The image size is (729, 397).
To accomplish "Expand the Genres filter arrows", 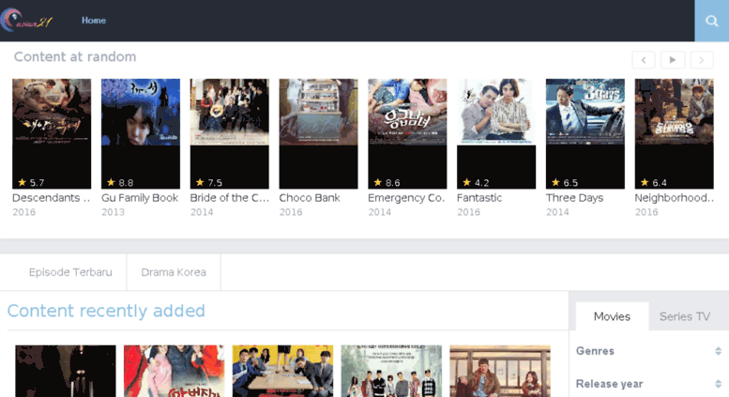I will (718, 351).
